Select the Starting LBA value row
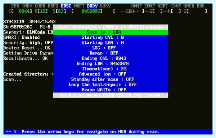 pyautogui.click(x=111, y=43)
